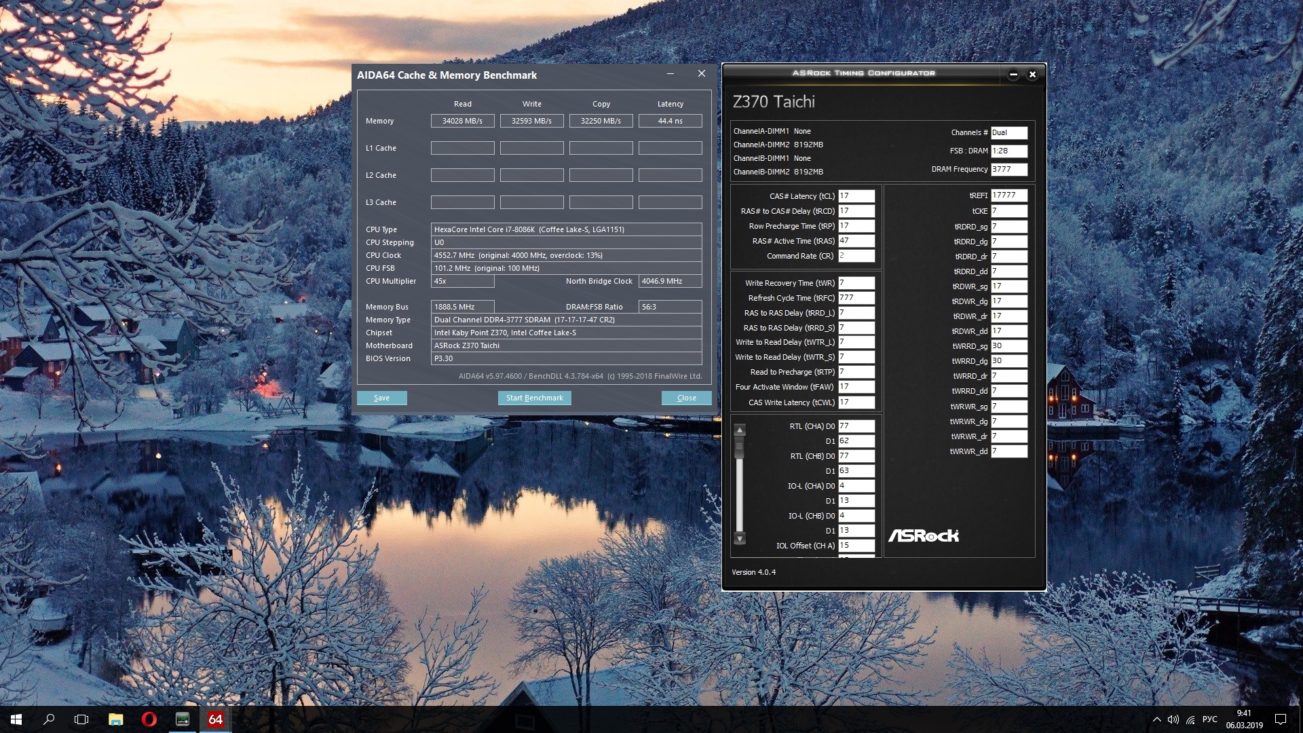Minimize the ASRock Timing Configurator window
1303x733 pixels.
click(x=1013, y=75)
